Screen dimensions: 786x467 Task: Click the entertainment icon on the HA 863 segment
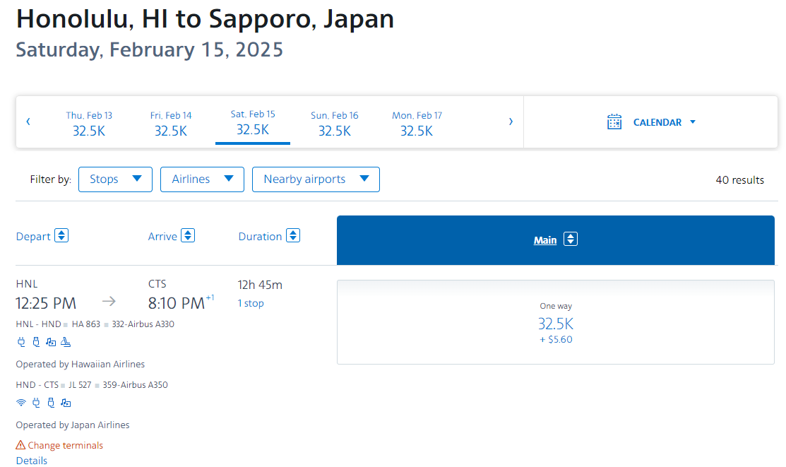click(50, 342)
